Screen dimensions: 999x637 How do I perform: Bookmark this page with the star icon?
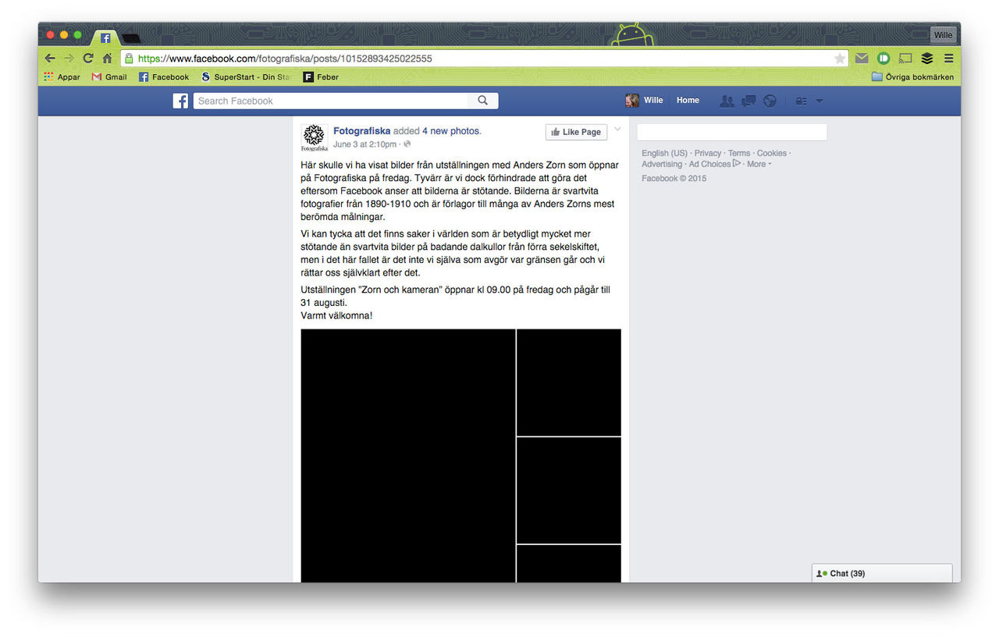click(x=840, y=59)
